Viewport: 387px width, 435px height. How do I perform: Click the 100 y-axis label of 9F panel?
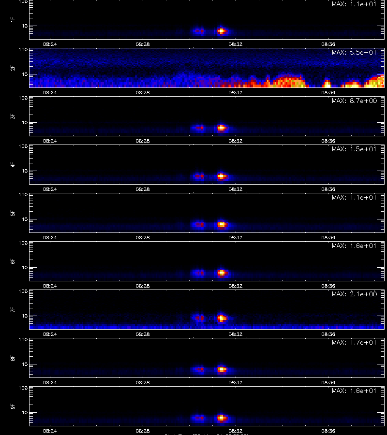coord(23,388)
